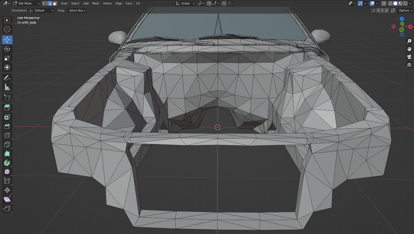The width and height of the screenshot is (414, 234).
Task: Toggle X-ray view
Action: [384, 3]
